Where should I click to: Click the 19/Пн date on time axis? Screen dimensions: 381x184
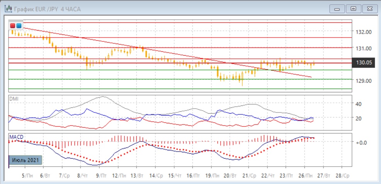coord(211,175)
